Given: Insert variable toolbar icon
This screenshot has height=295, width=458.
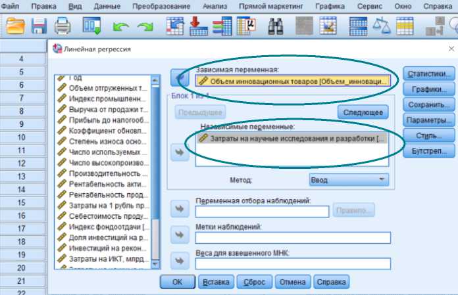Looking at the screenshot, I should [x=328, y=26].
